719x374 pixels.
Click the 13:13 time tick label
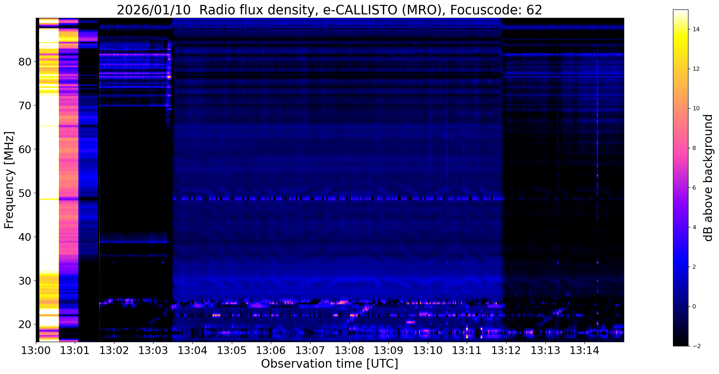(545, 350)
